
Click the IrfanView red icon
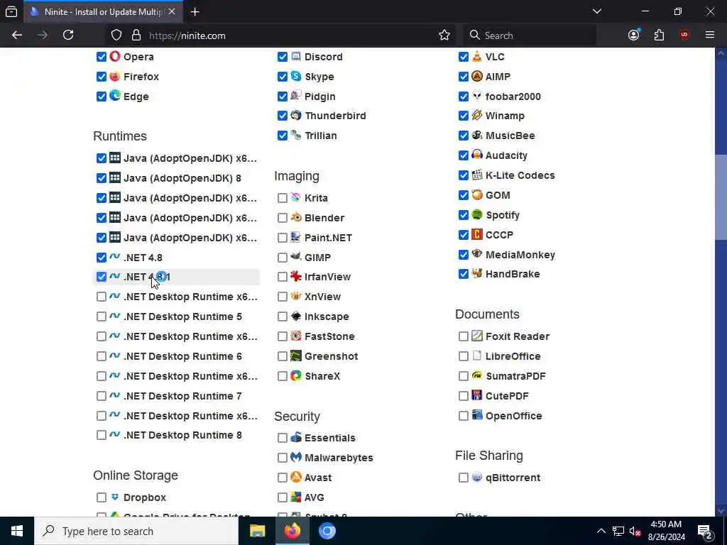[296, 276]
